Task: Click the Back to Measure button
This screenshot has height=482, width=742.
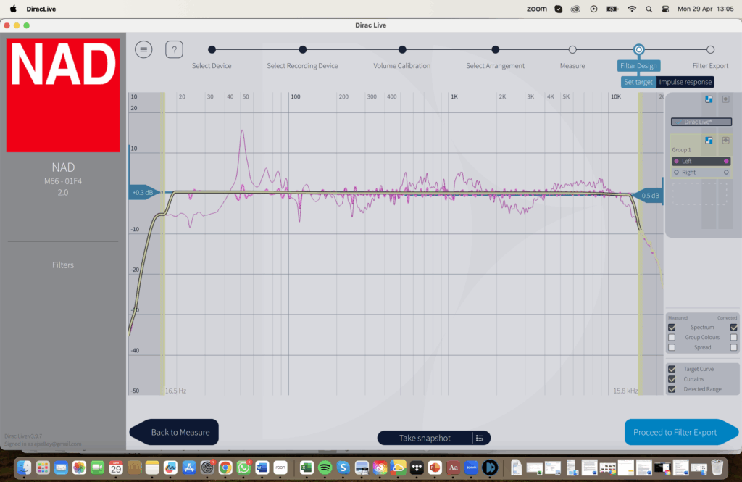Action: 180,432
